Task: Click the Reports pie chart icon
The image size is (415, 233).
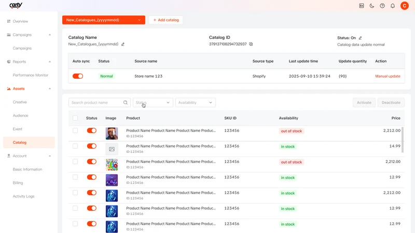Action: click(x=9, y=62)
